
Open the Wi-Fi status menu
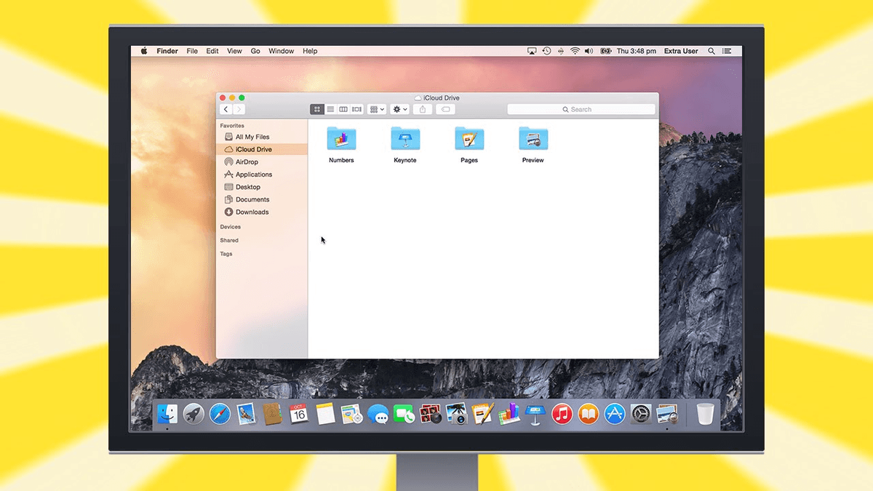(575, 51)
